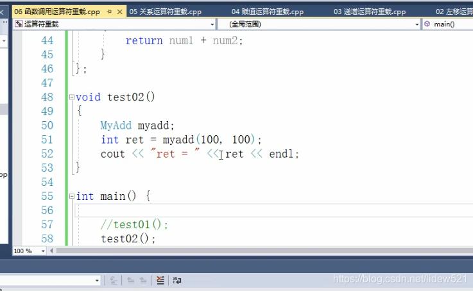Screen dimensions: 473x291
Task: Click the 'return' keyword on line 44
Action: (x=144, y=40)
